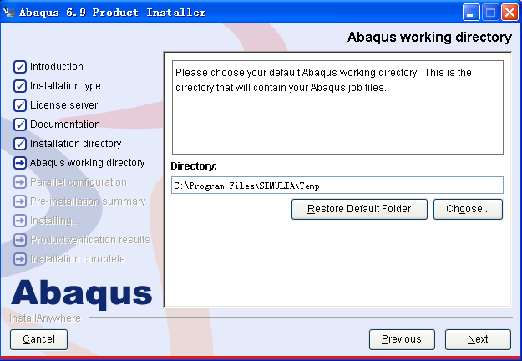
Task: Click the Documentation step checkmark icon
Action: (20, 125)
